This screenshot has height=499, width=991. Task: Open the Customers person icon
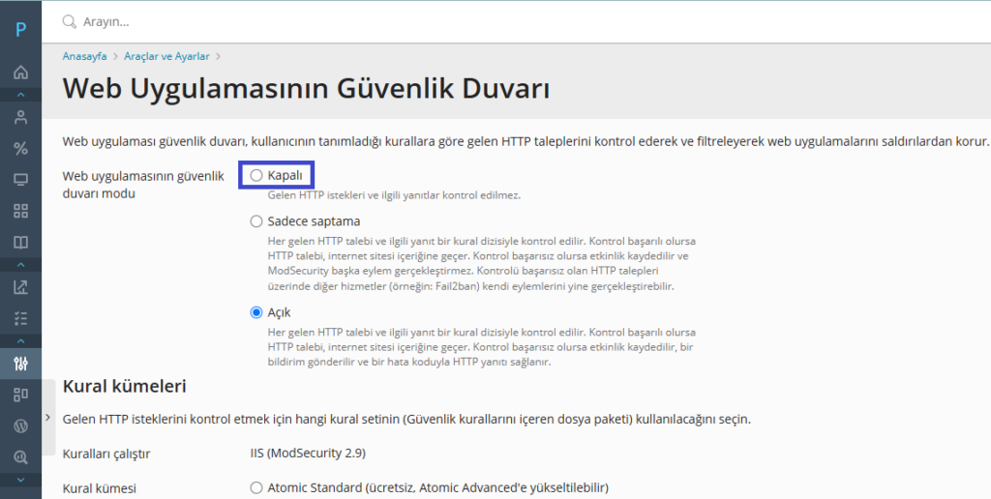(20, 117)
